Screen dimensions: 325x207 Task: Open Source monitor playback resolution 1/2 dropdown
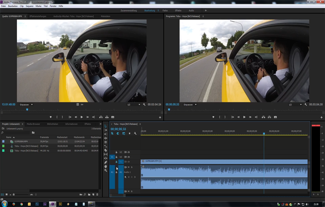(134, 105)
